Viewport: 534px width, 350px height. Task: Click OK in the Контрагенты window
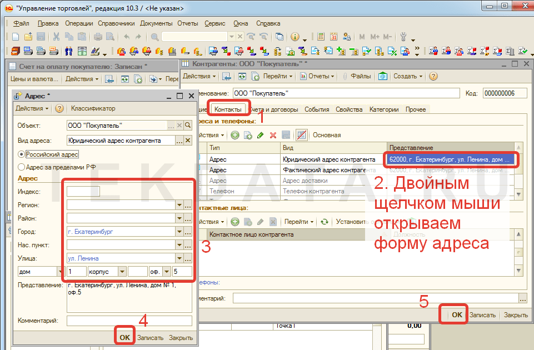(457, 314)
